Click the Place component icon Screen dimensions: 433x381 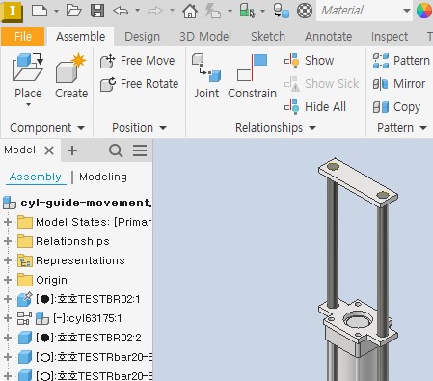click(x=28, y=68)
